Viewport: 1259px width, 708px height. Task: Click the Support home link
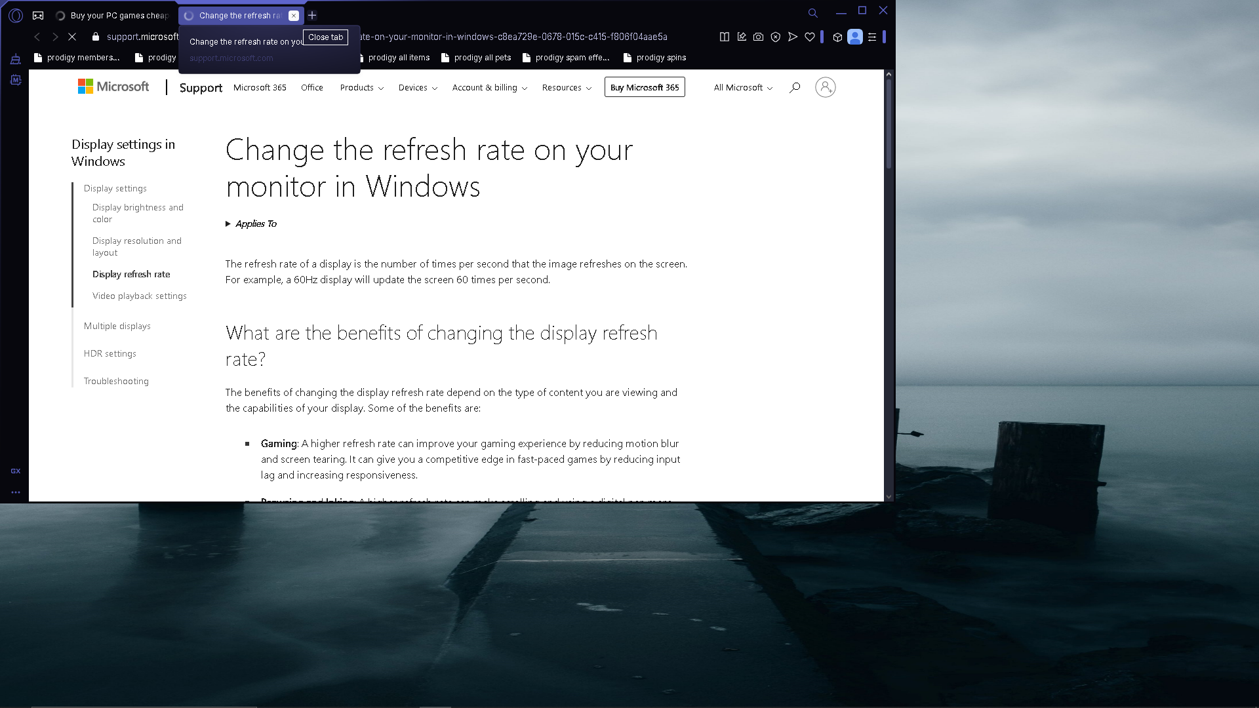tap(201, 87)
